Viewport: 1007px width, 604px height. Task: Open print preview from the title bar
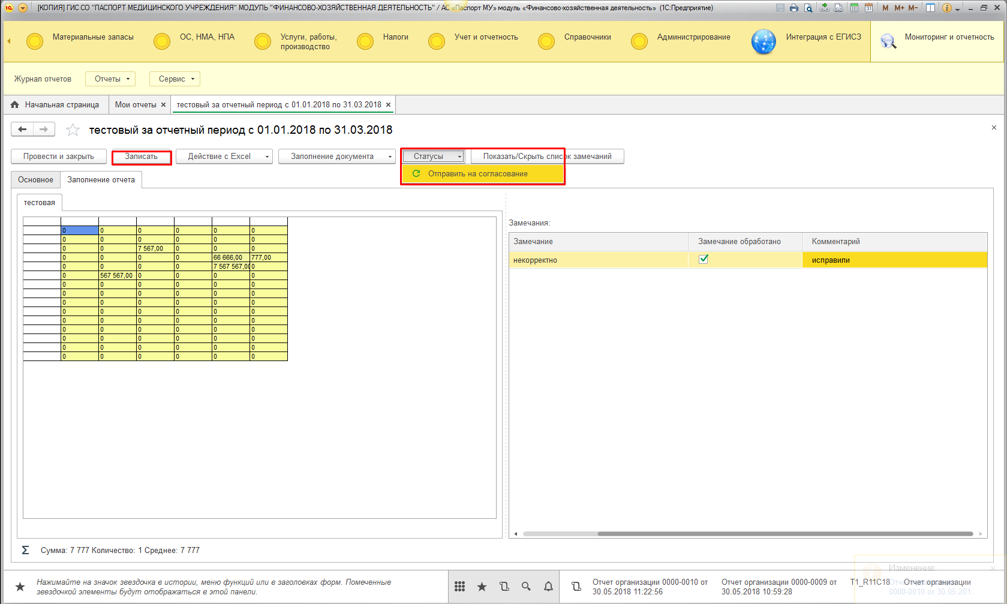click(808, 8)
